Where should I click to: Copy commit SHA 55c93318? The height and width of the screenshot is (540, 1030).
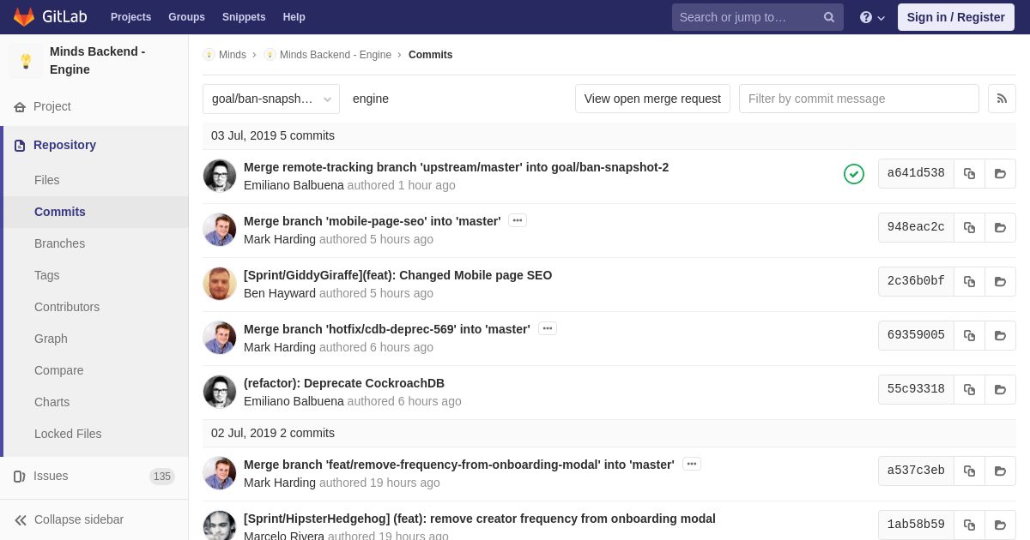pyautogui.click(x=969, y=389)
